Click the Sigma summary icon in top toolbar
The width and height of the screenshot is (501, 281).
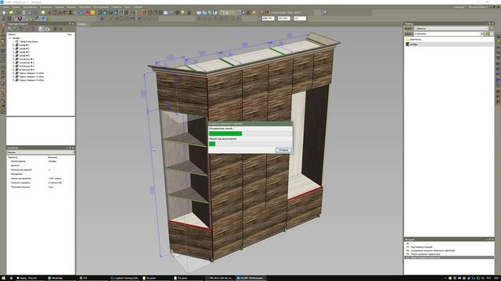tap(70, 12)
